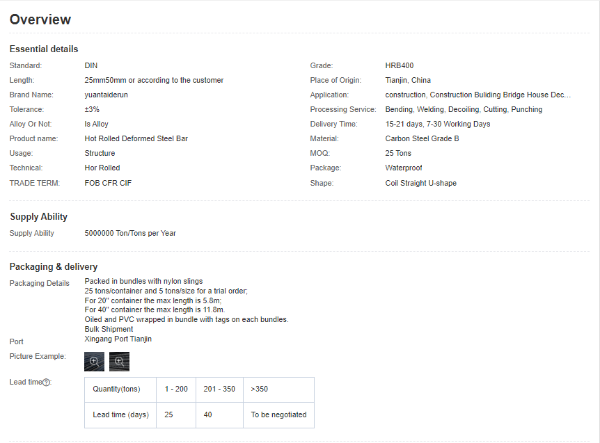
Task: Click the truncated Application value text
Action: pos(478,95)
